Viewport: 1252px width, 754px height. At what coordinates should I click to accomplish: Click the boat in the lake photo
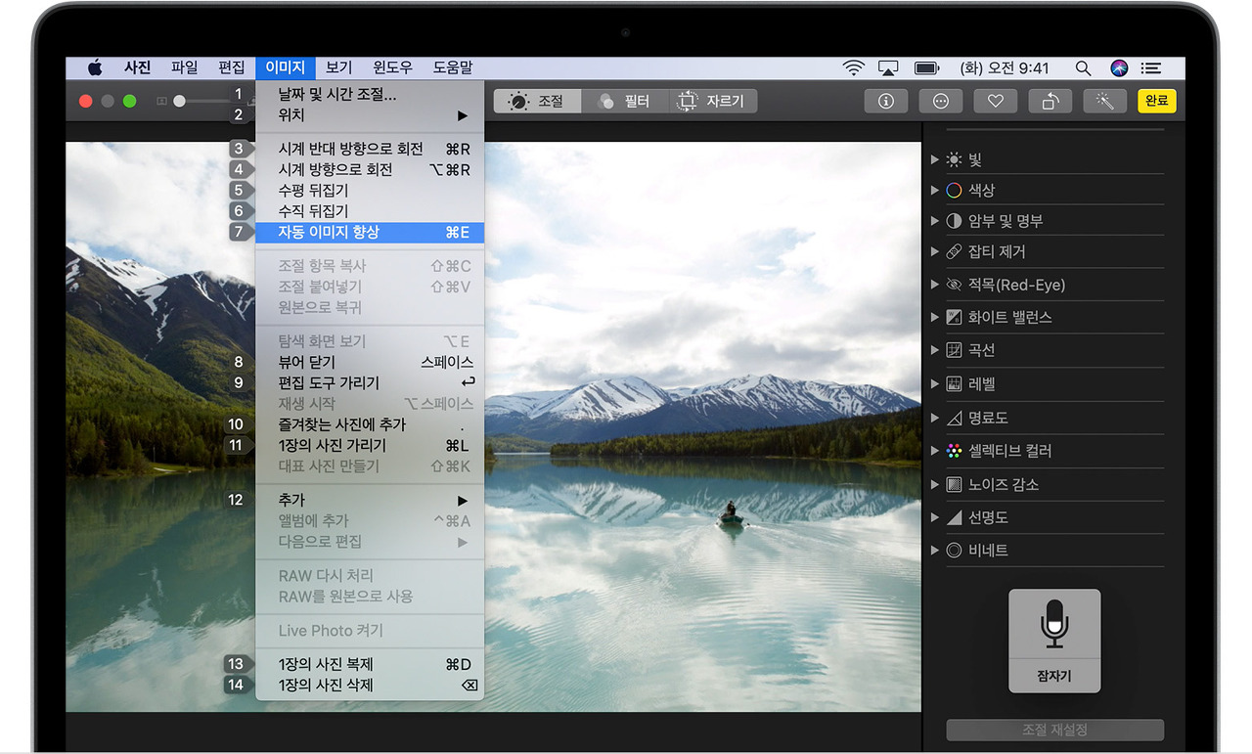[x=730, y=516]
